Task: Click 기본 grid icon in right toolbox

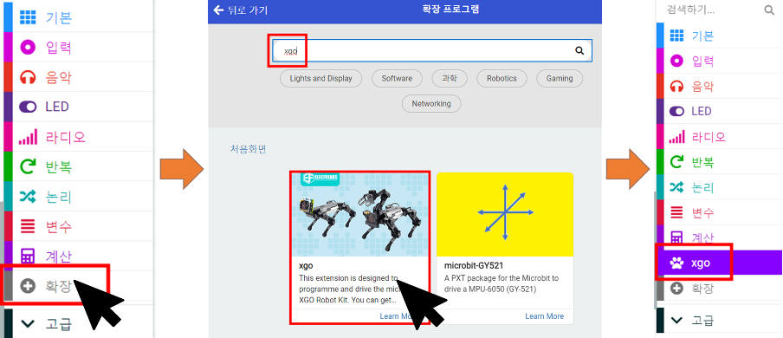Action: tap(676, 36)
